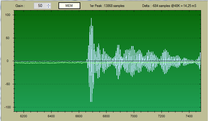The width and height of the screenshot is (208, 121).
Task: Click the 100 label on the amplitude axis
Action: (8, 15)
